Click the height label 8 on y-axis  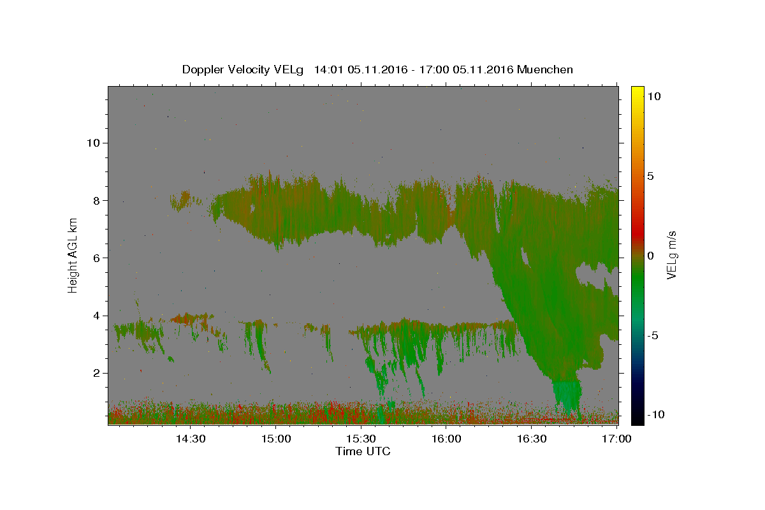(x=95, y=200)
